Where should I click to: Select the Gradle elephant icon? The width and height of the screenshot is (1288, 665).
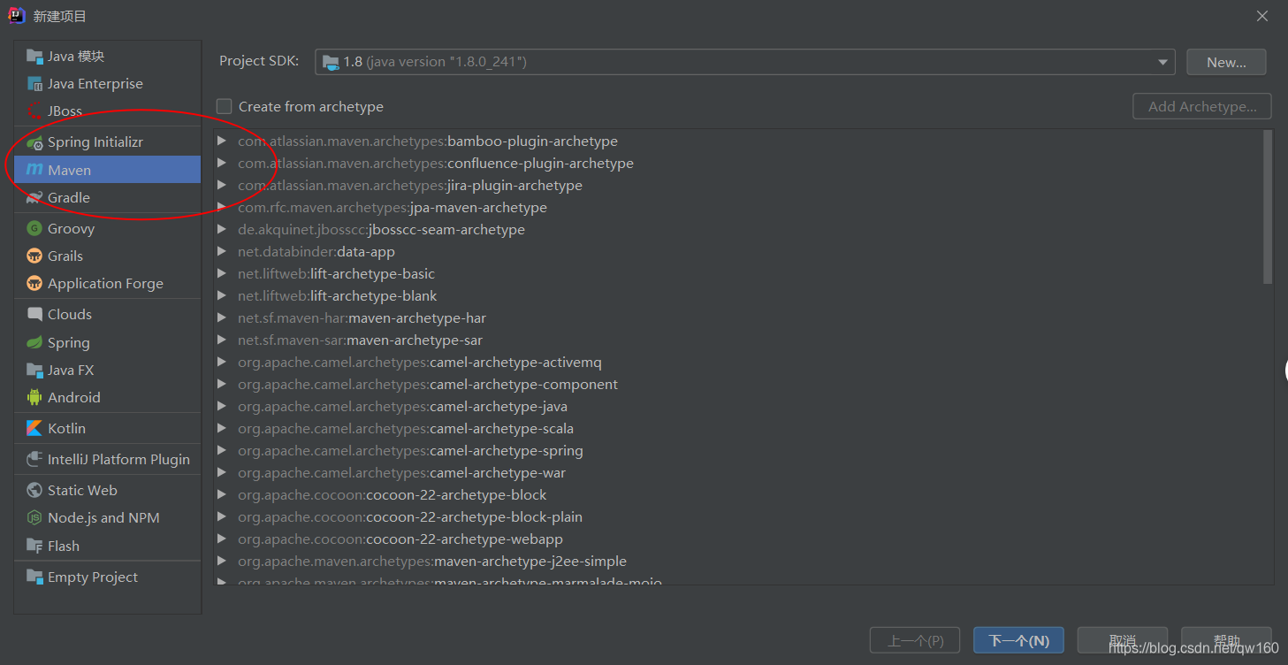point(34,198)
